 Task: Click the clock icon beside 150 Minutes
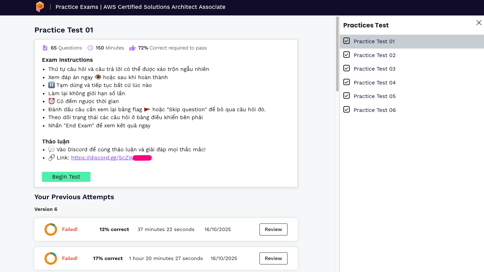click(x=90, y=48)
